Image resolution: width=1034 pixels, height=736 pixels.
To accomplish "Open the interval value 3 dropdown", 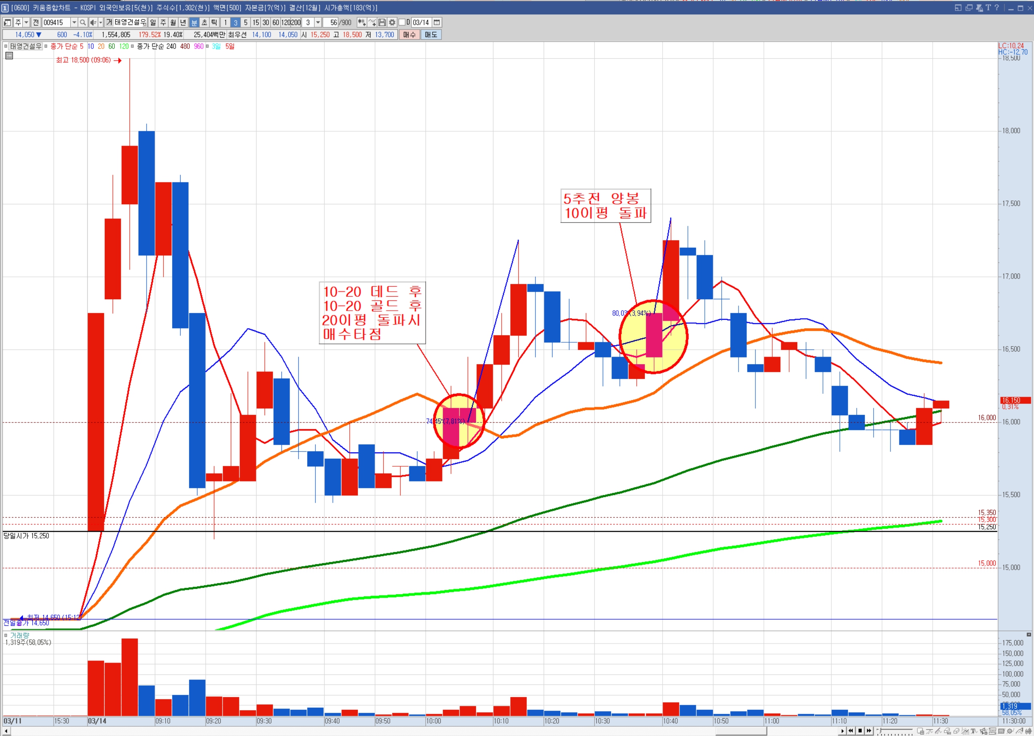I will point(318,22).
